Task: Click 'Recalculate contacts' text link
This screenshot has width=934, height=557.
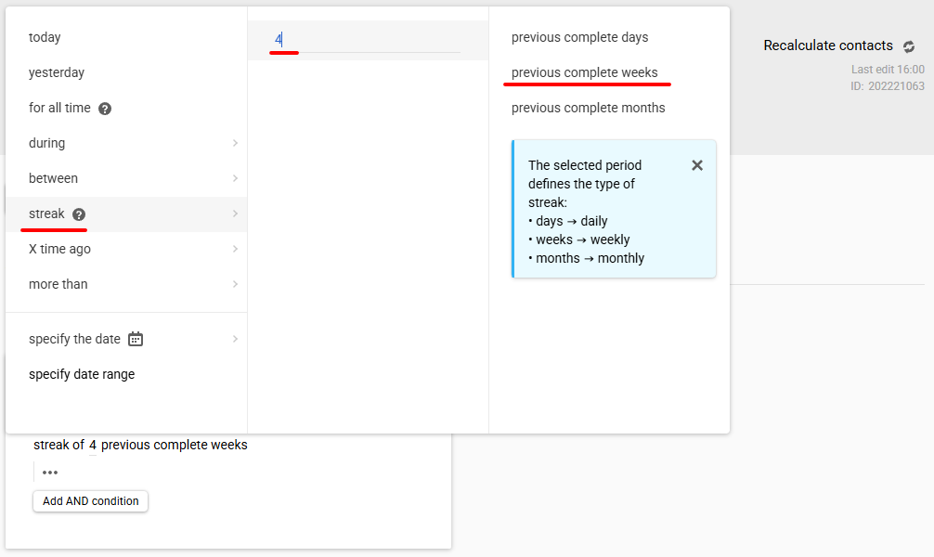Action: pos(828,45)
